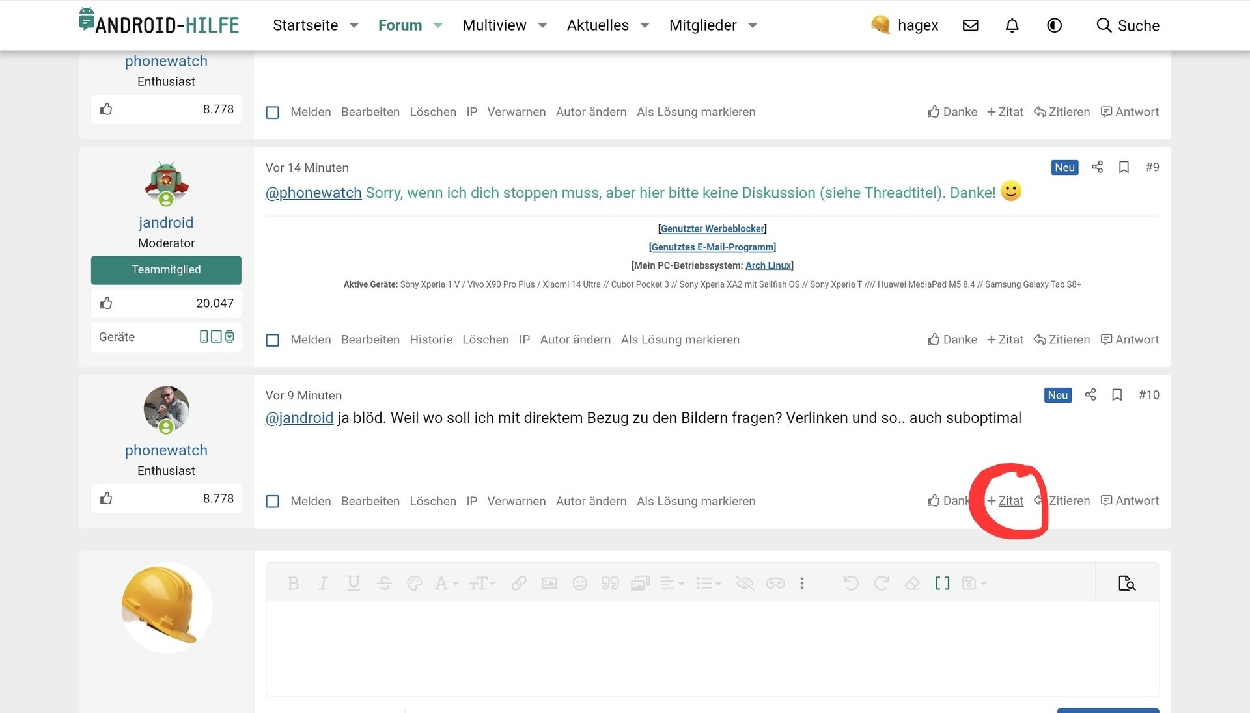Image resolution: width=1250 pixels, height=713 pixels.
Task: Open notifications bell icon
Action: tap(1012, 25)
